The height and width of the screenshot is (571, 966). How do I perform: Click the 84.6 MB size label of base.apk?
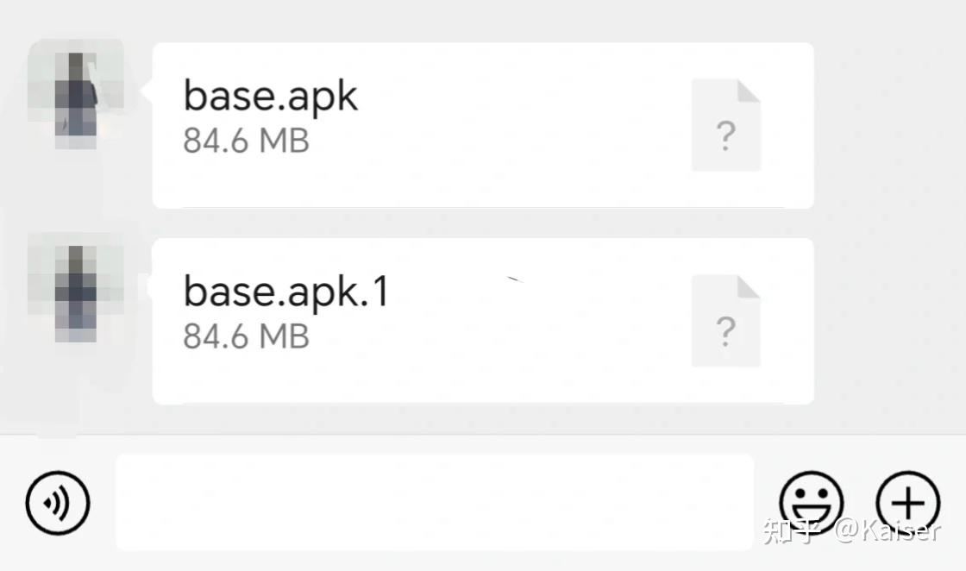(x=247, y=140)
